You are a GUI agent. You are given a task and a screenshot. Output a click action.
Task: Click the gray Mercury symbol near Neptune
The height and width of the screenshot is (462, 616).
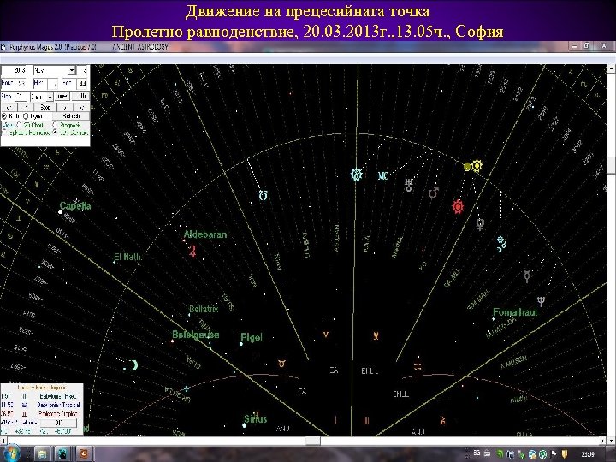[527, 276]
